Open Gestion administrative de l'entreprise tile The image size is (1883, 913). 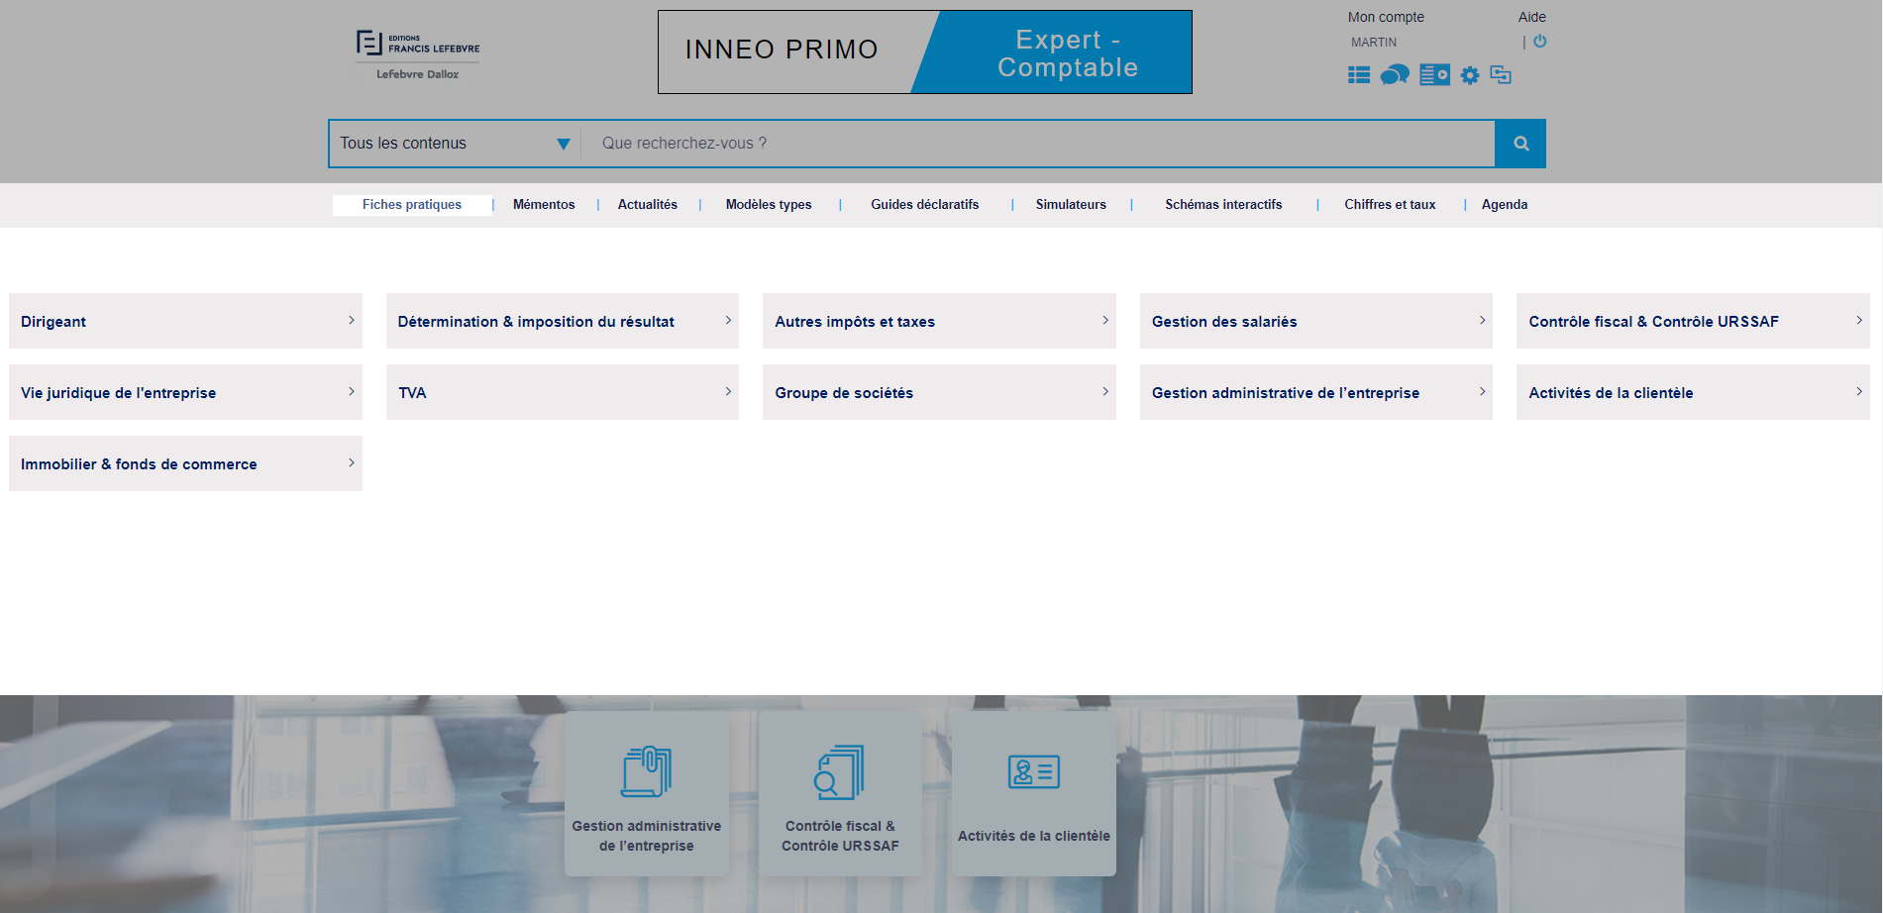pos(1316,392)
